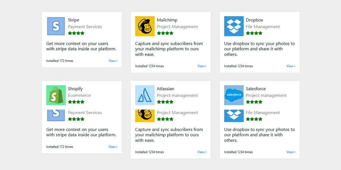Click the star rating under Ecommerce

tap(76, 102)
